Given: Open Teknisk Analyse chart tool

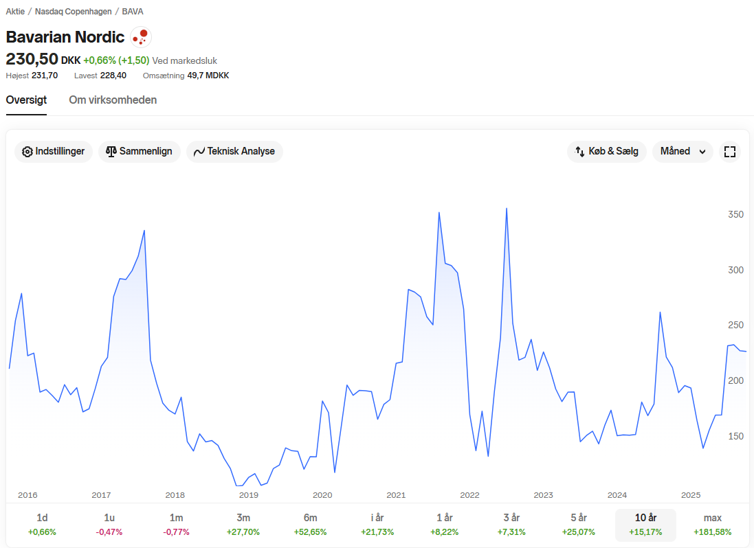Looking at the screenshot, I should pos(234,151).
